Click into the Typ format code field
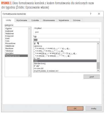The width and height of the screenshot is (105, 114). pos(66,40)
